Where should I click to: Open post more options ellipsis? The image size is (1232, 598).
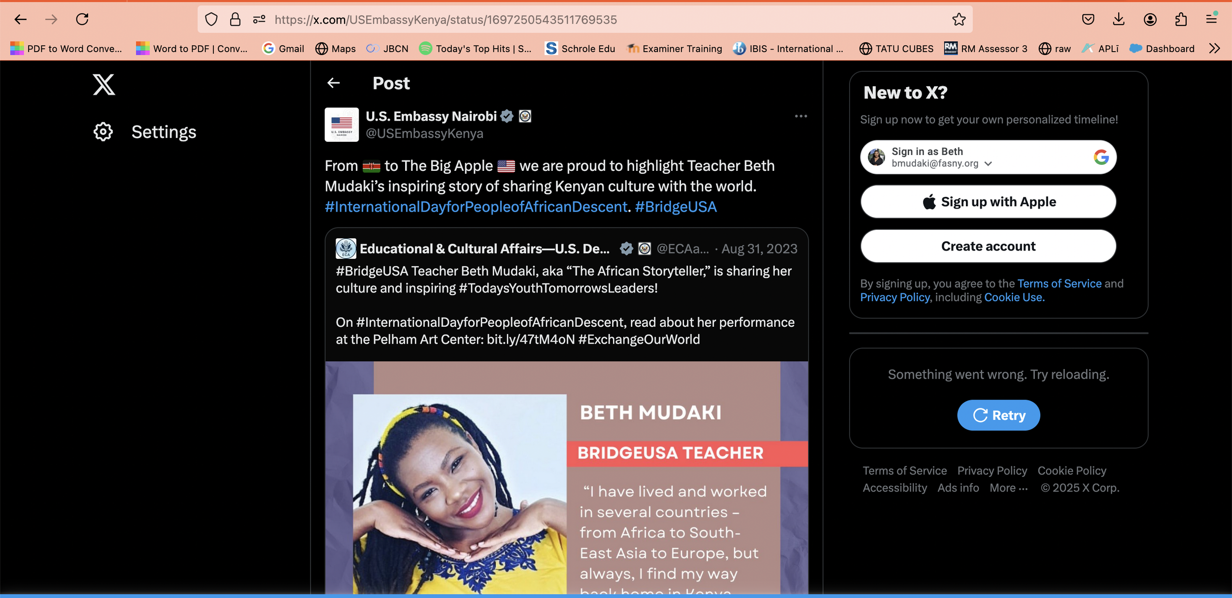pos(801,116)
